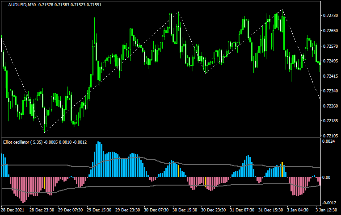Viewport: 341px width, 215px height.
Task: Click the first yellow oscillator bar near 28 Dec 23:30
Action: pos(44,182)
